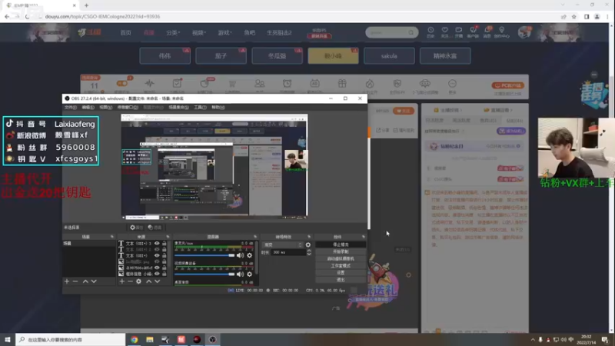Open OBS 工具 menu
This screenshot has height=346, width=615.
coord(200,108)
